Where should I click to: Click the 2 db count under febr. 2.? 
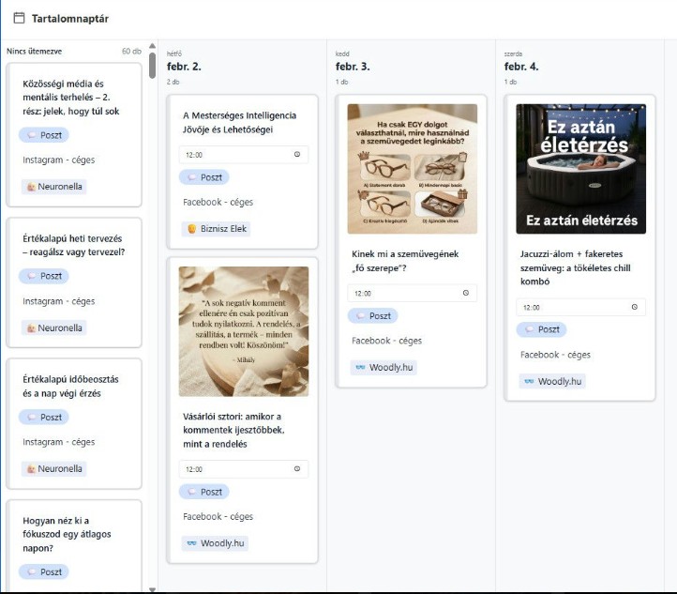[x=173, y=82]
